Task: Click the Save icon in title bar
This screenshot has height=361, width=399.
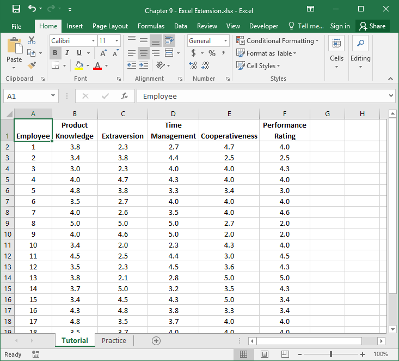Action: 16,9
